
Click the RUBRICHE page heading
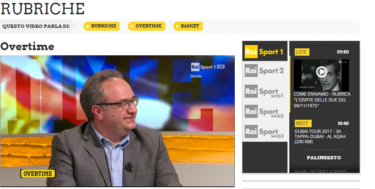pyautogui.click(x=42, y=9)
